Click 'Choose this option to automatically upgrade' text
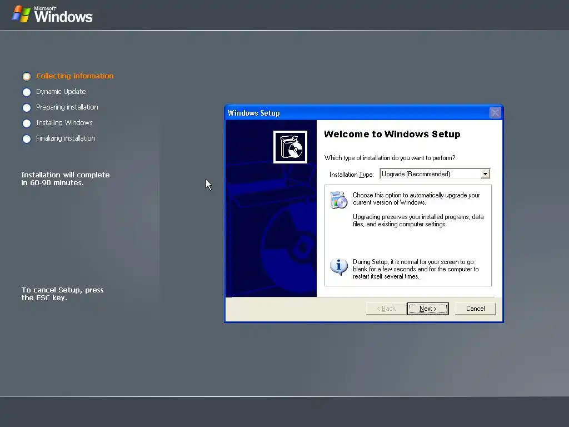This screenshot has width=569, height=427. [416, 198]
